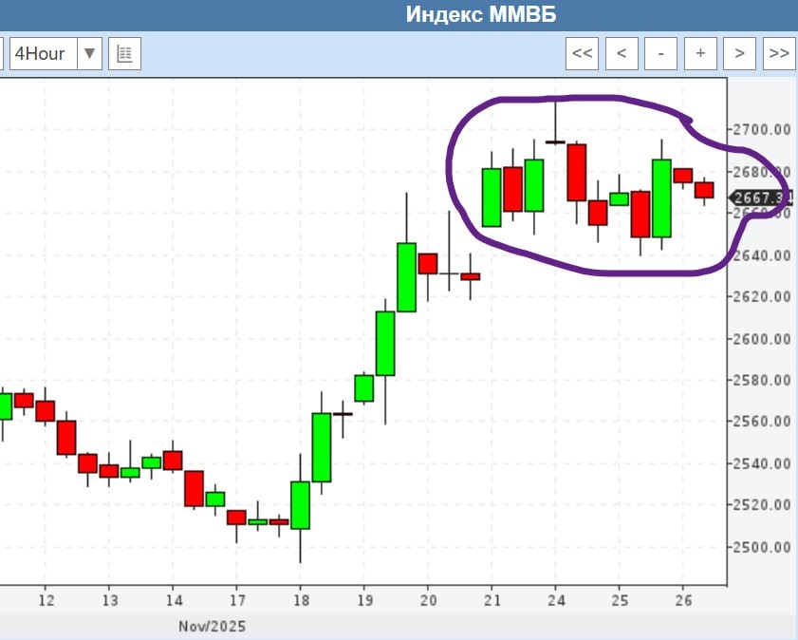Click date label 25 on time axis
The image size is (798, 640).
(x=620, y=601)
